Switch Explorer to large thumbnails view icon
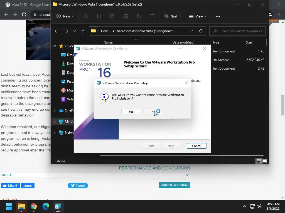 (x=265, y=161)
